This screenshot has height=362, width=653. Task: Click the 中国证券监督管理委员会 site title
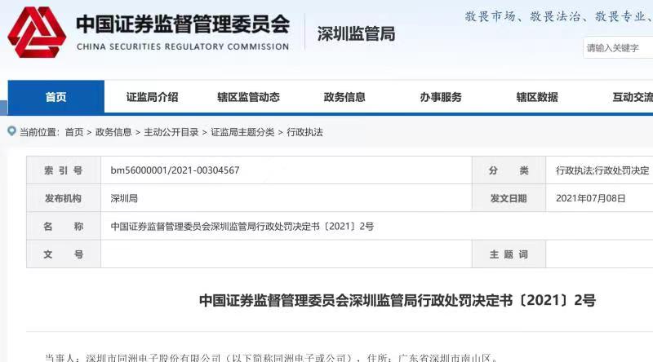pyautogui.click(x=182, y=24)
